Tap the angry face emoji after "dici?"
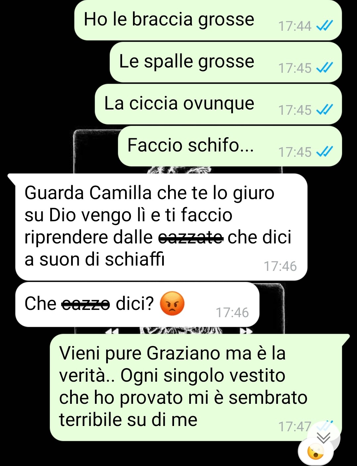The width and height of the screenshot is (357, 466). click(172, 303)
